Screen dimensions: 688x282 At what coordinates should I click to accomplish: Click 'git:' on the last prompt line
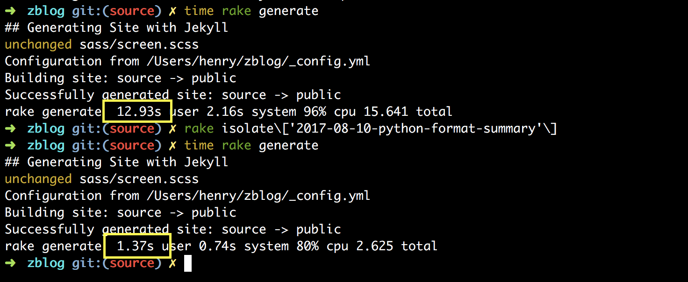click(87, 263)
